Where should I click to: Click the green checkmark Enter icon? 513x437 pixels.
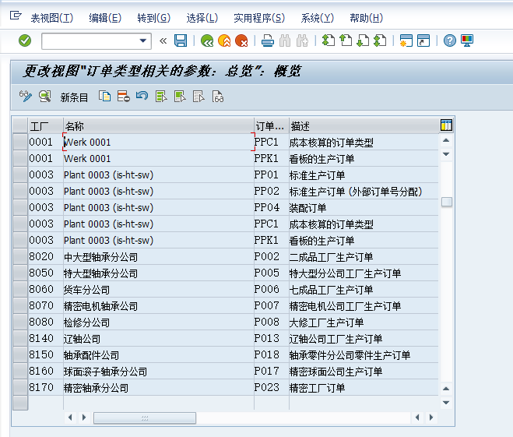[25, 41]
